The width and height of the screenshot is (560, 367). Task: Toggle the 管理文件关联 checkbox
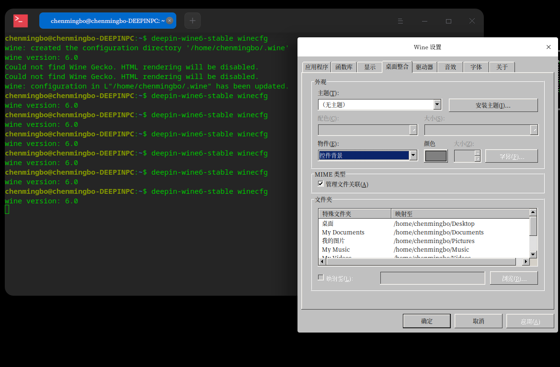point(321,184)
